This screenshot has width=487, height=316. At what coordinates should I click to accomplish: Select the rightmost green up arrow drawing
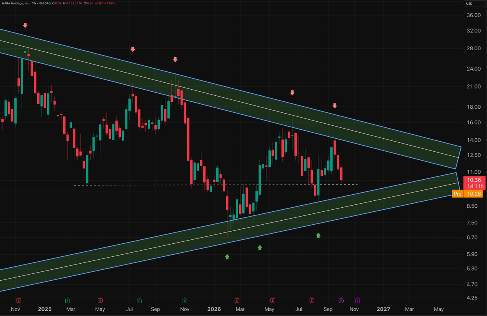tap(318, 235)
